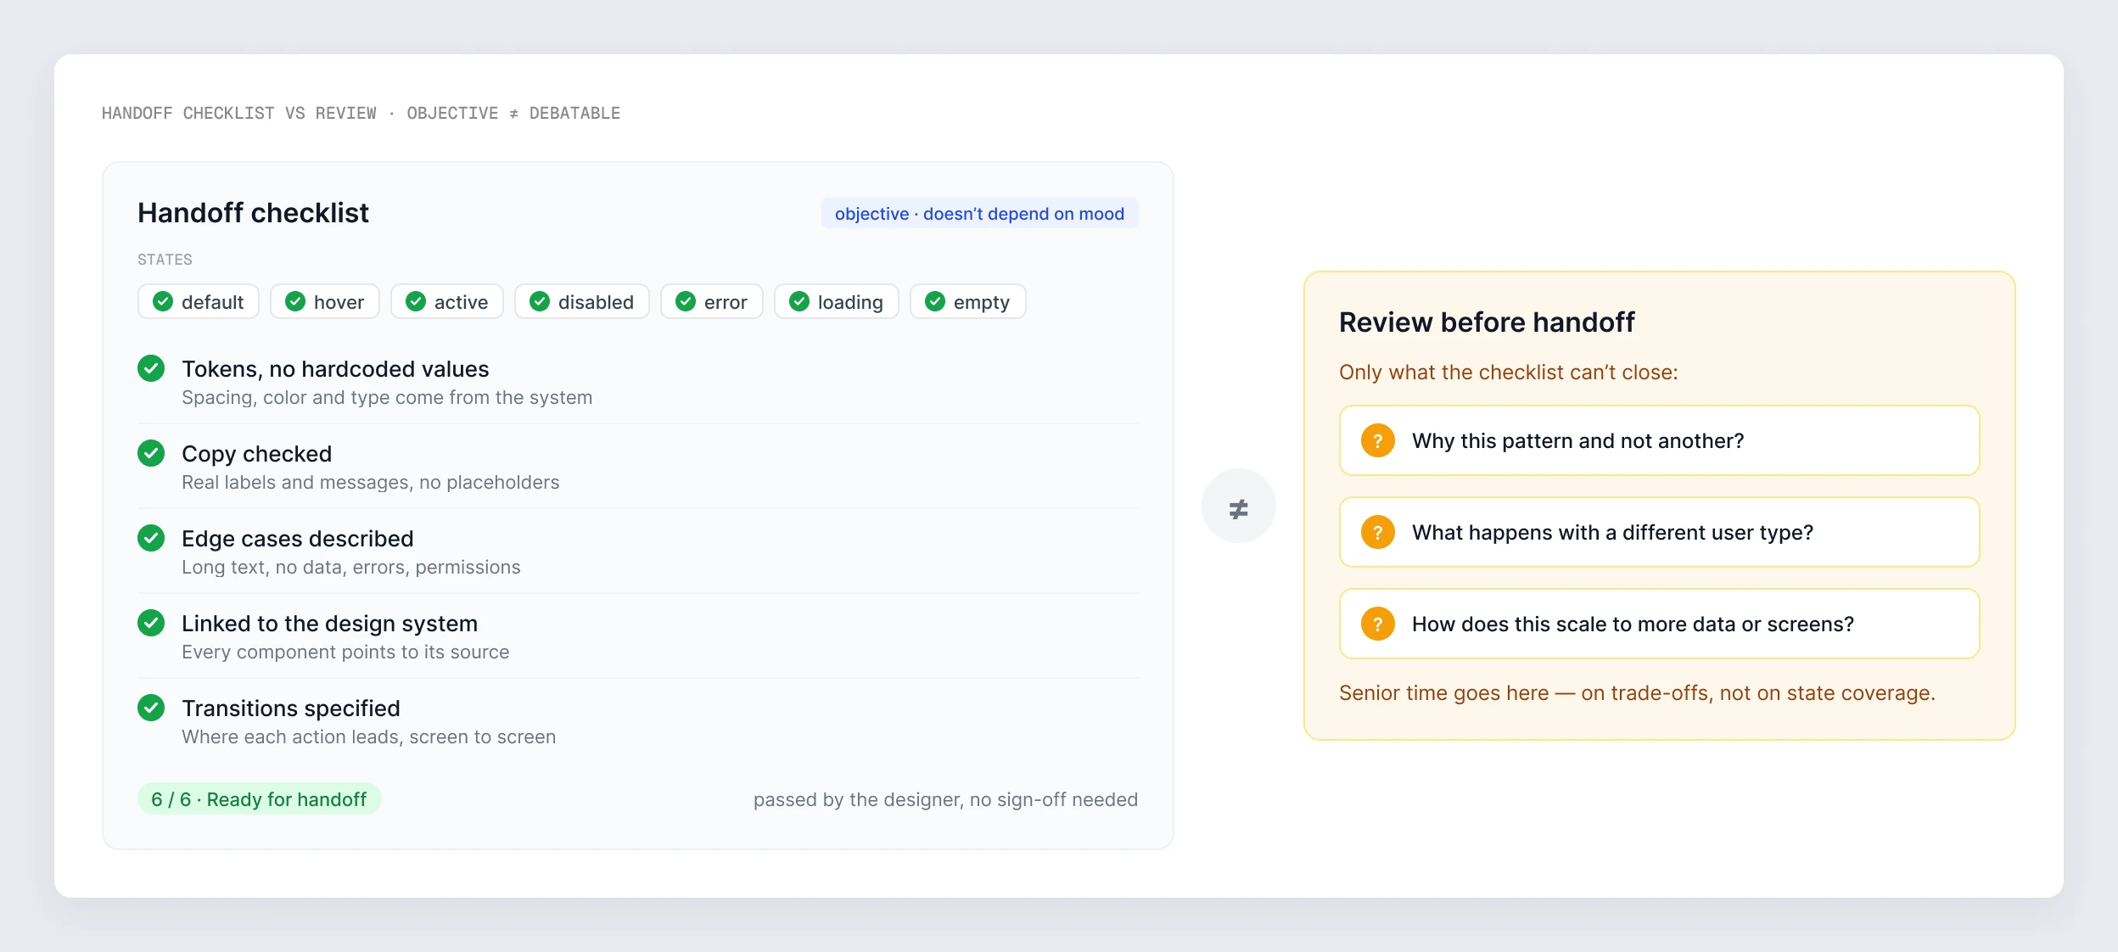Click question icon beside 'How does this scale'
The image size is (2118, 952).
[x=1378, y=624]
